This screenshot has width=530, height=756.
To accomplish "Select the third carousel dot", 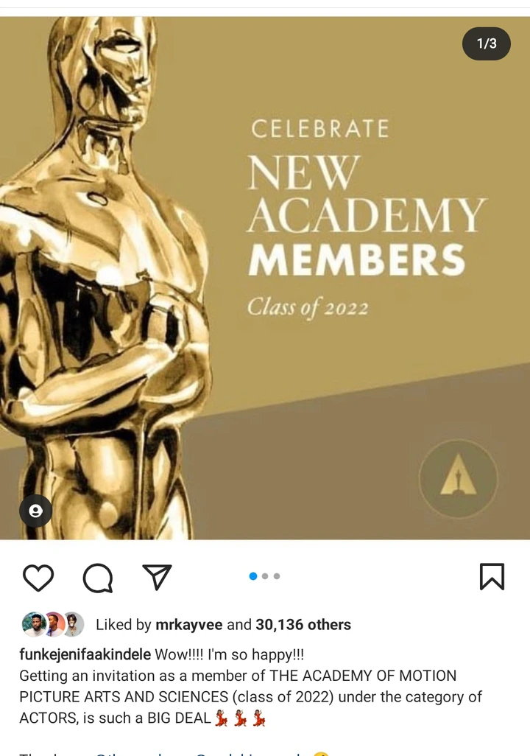I will pos(277,576).
